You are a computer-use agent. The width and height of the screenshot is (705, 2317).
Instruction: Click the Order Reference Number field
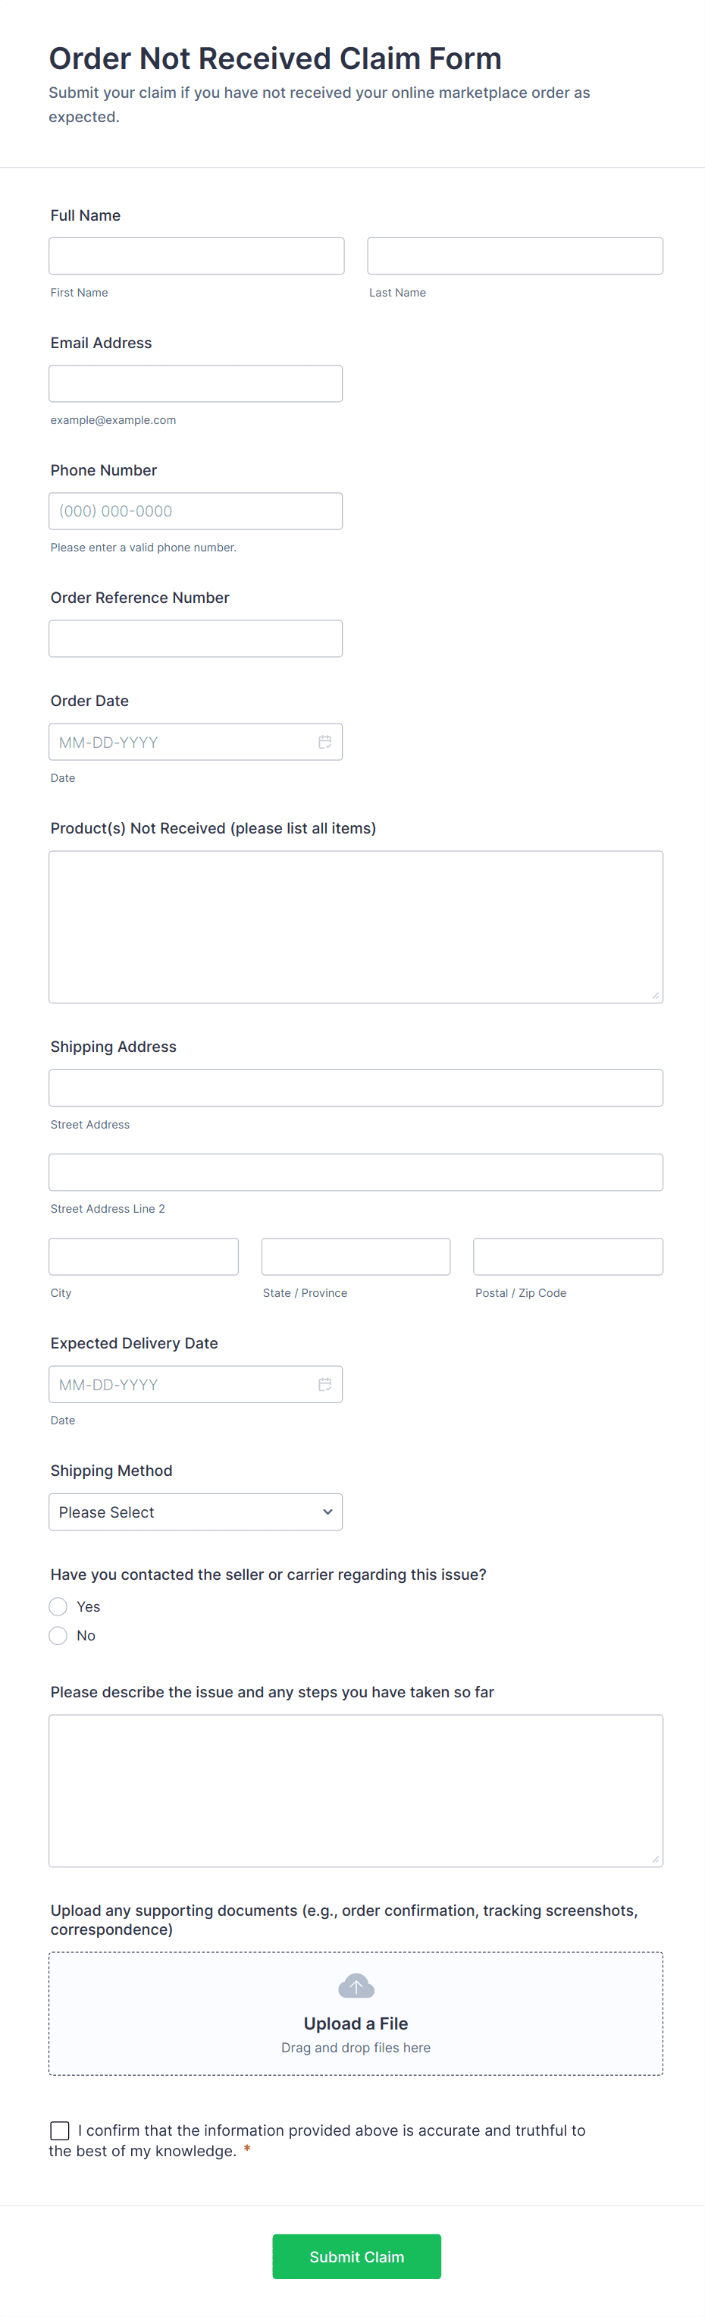(195, 639)
